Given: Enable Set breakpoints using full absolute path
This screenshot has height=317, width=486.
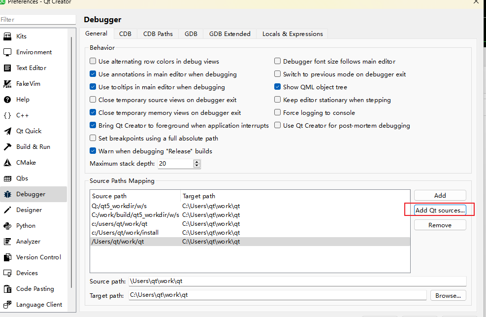Looking at the screenshot, I should coord(93,138).
